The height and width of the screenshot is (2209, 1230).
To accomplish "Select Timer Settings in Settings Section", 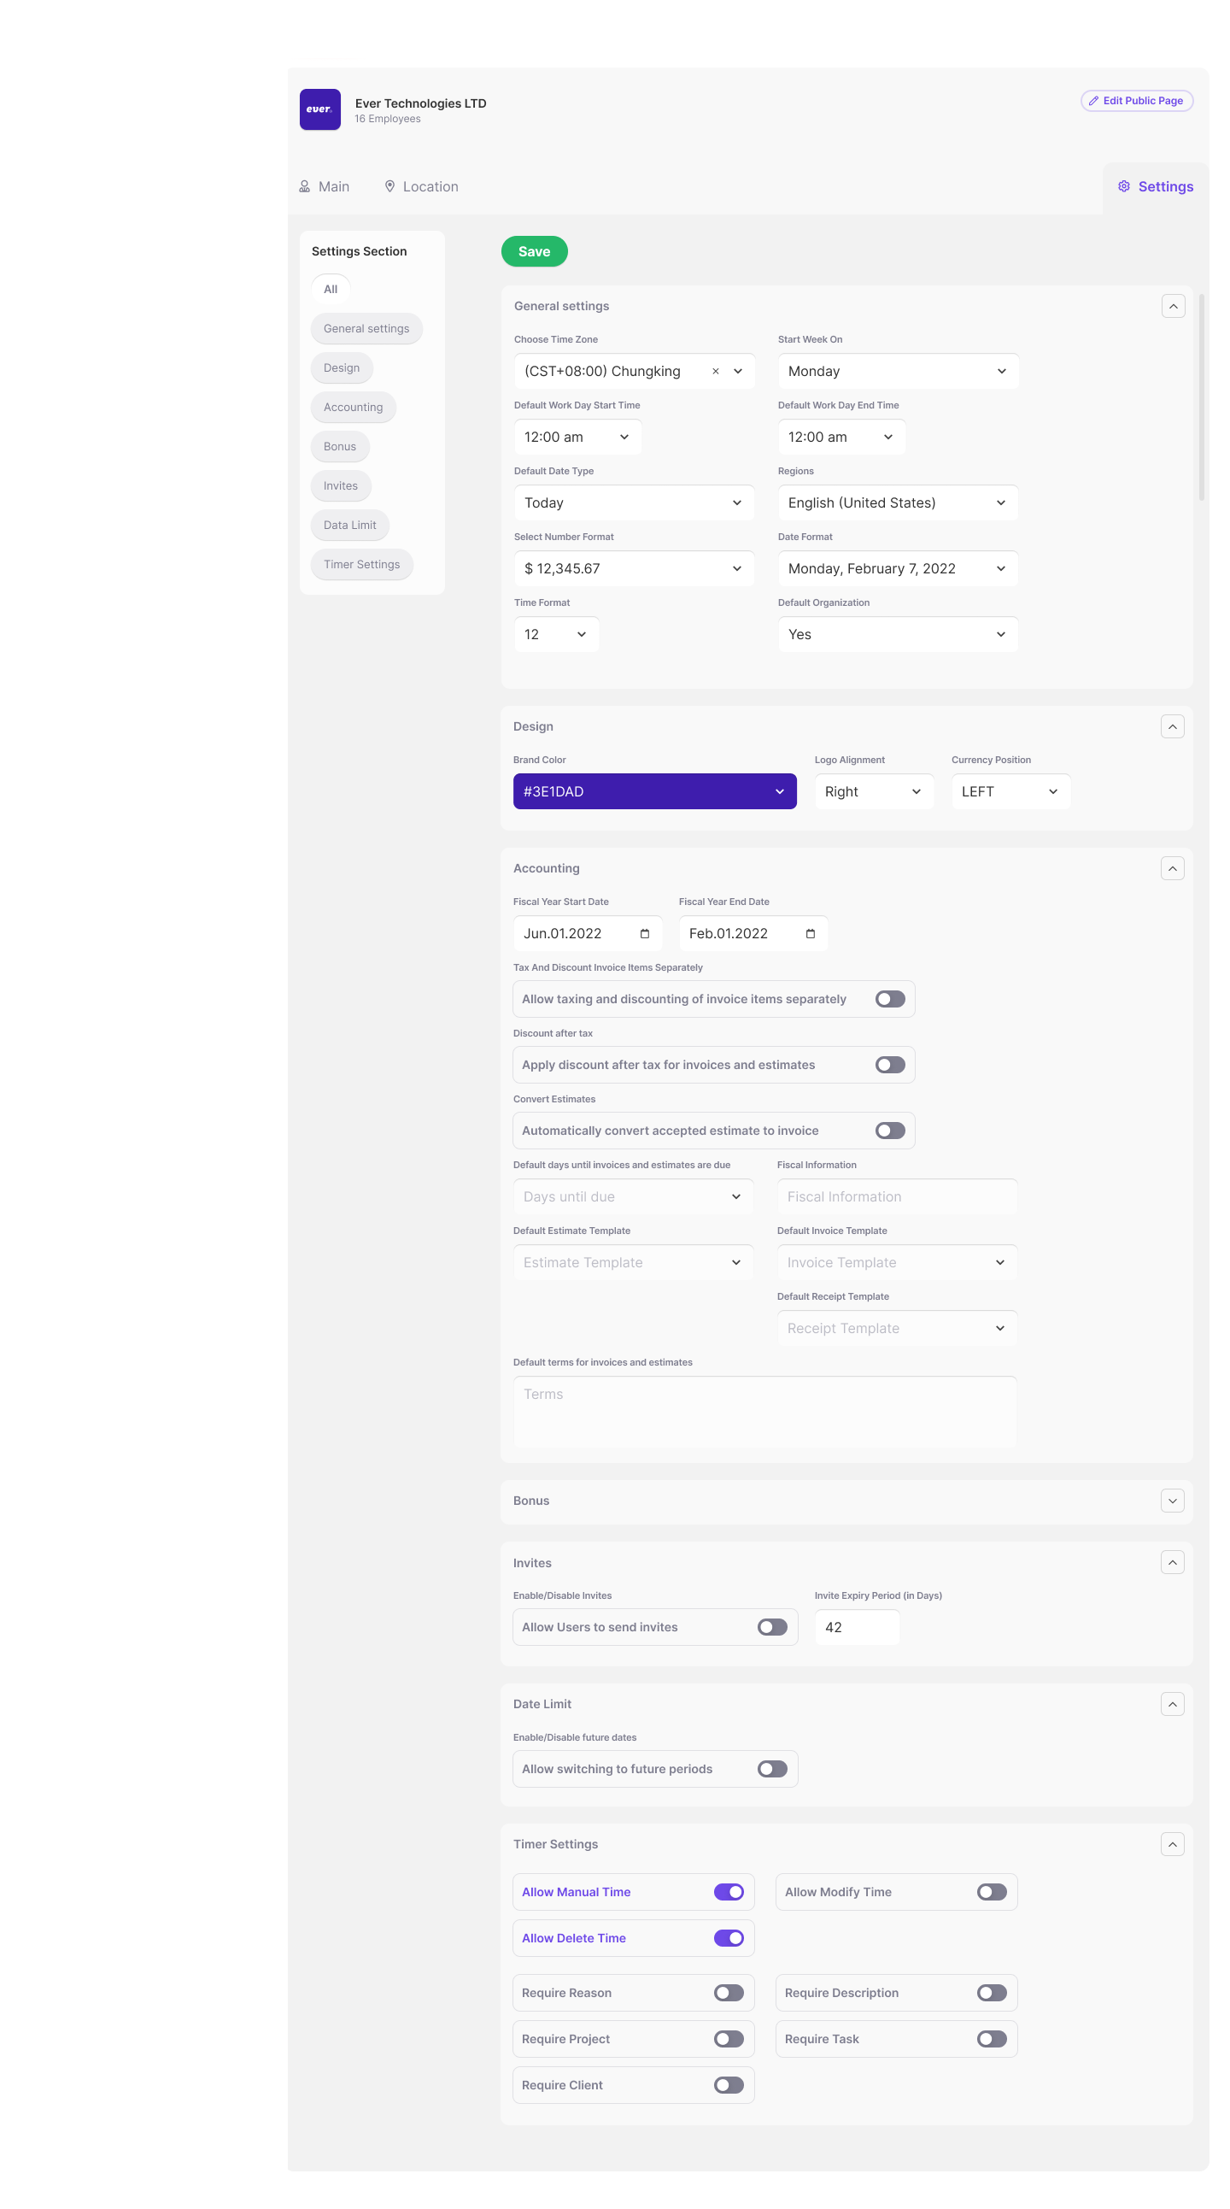I will tap(361, 566).
